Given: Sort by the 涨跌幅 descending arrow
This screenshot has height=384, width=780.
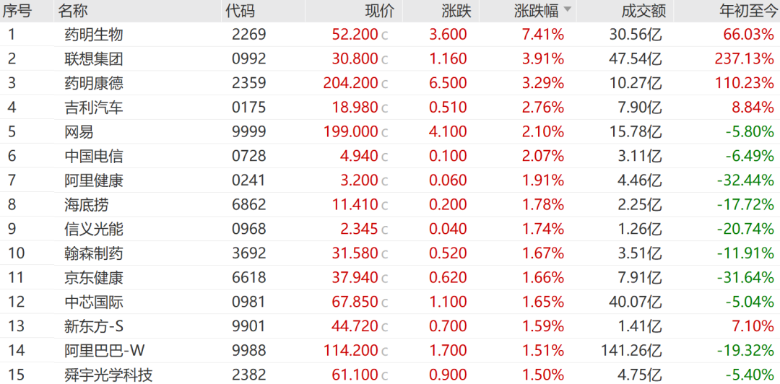Looking at the screenshot, I should (x=568, y=10).
